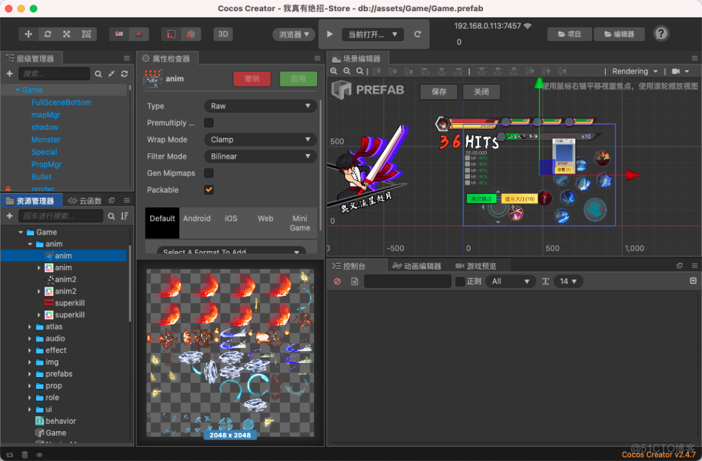Click the assets sort order icon

[124, 217]
